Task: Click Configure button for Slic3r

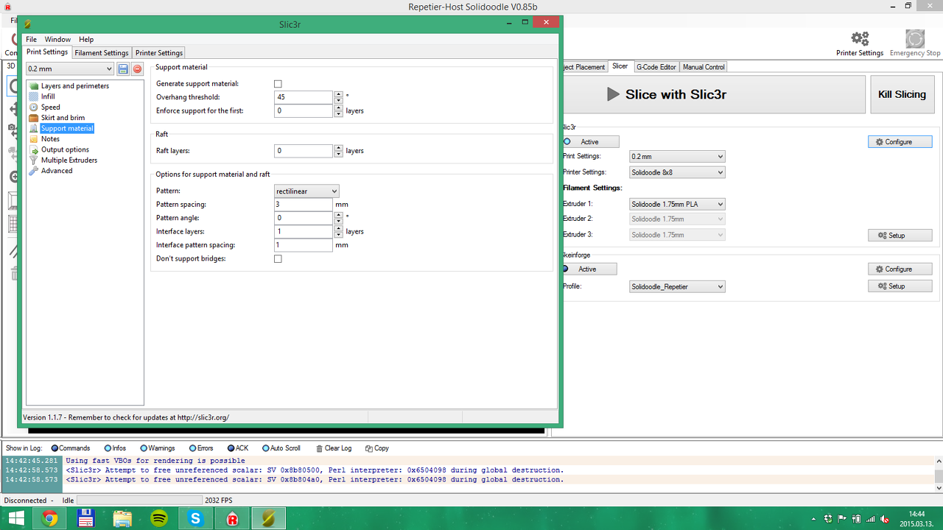Action: pyautogui.click(x=900, y=142)
